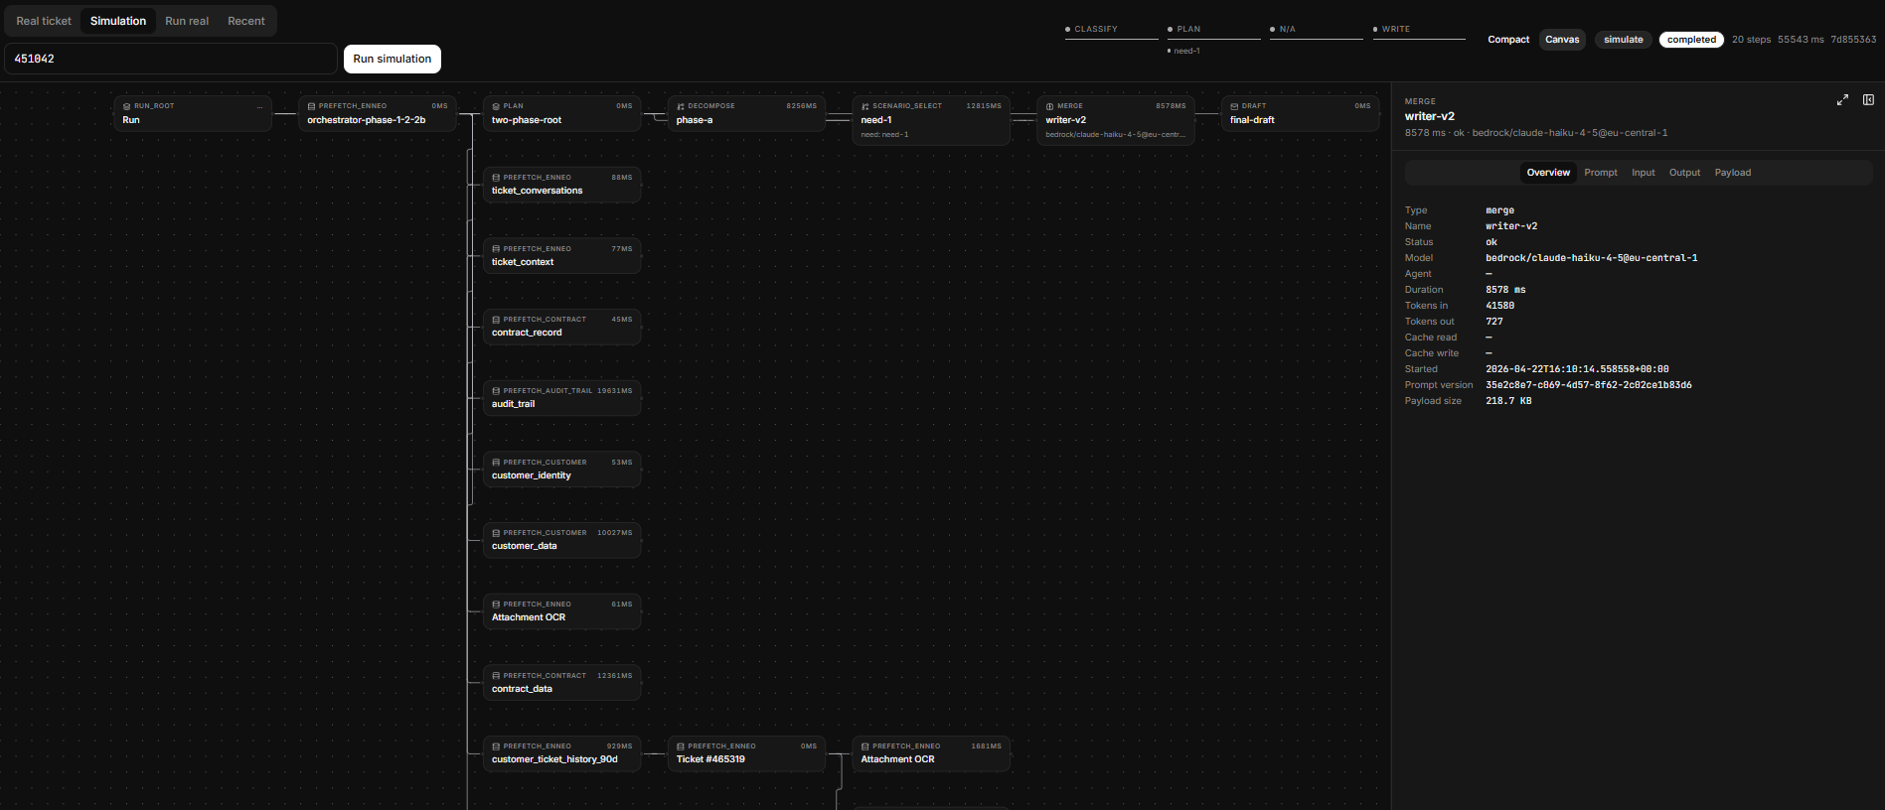Click the contract_record node database icon

point(496,320)
